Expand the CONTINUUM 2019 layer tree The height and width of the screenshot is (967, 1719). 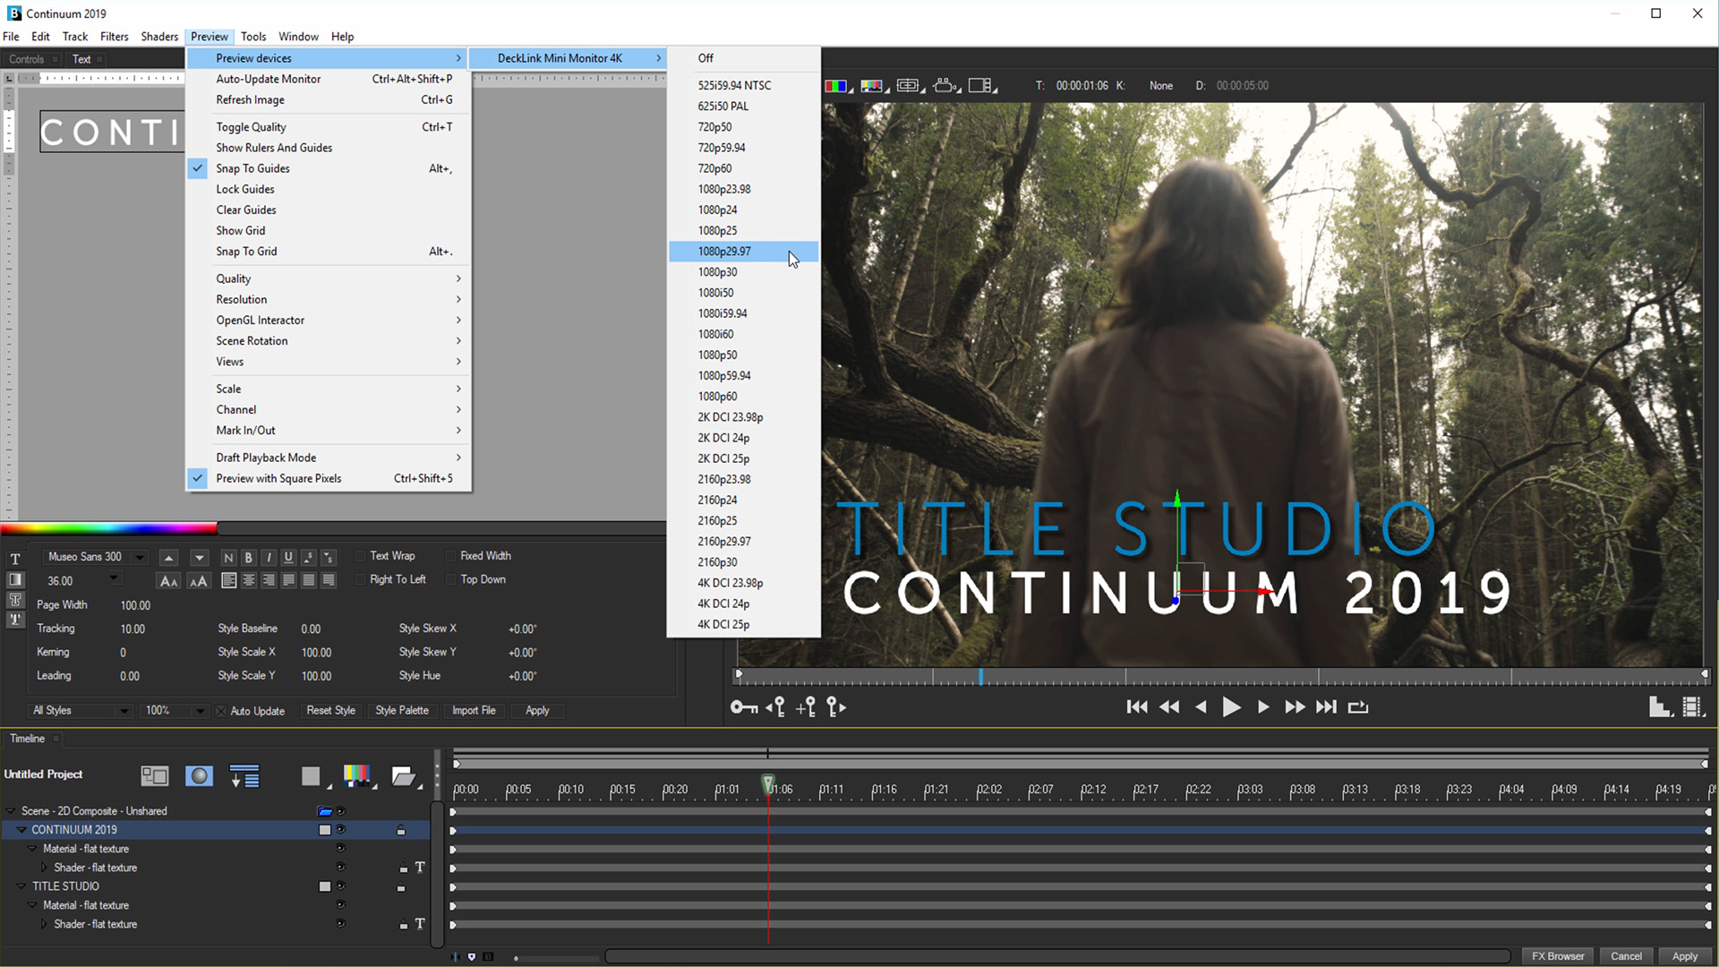21,829
